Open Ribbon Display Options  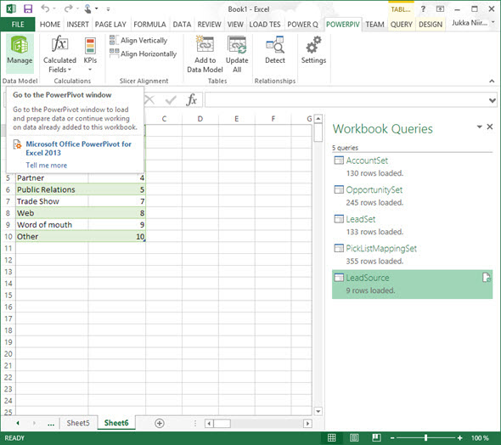(441, 9)
